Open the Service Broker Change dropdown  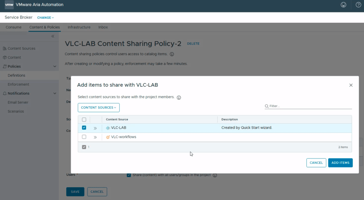(x=46, y=18)
